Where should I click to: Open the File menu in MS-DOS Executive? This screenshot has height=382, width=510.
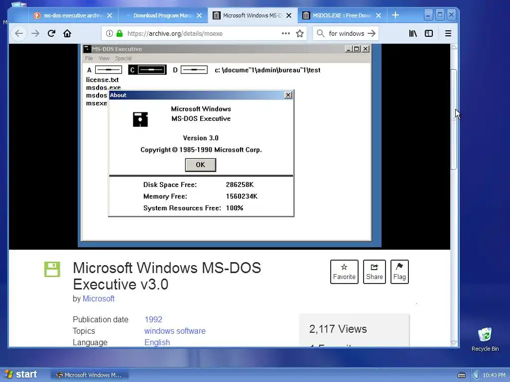click(89, 58)
